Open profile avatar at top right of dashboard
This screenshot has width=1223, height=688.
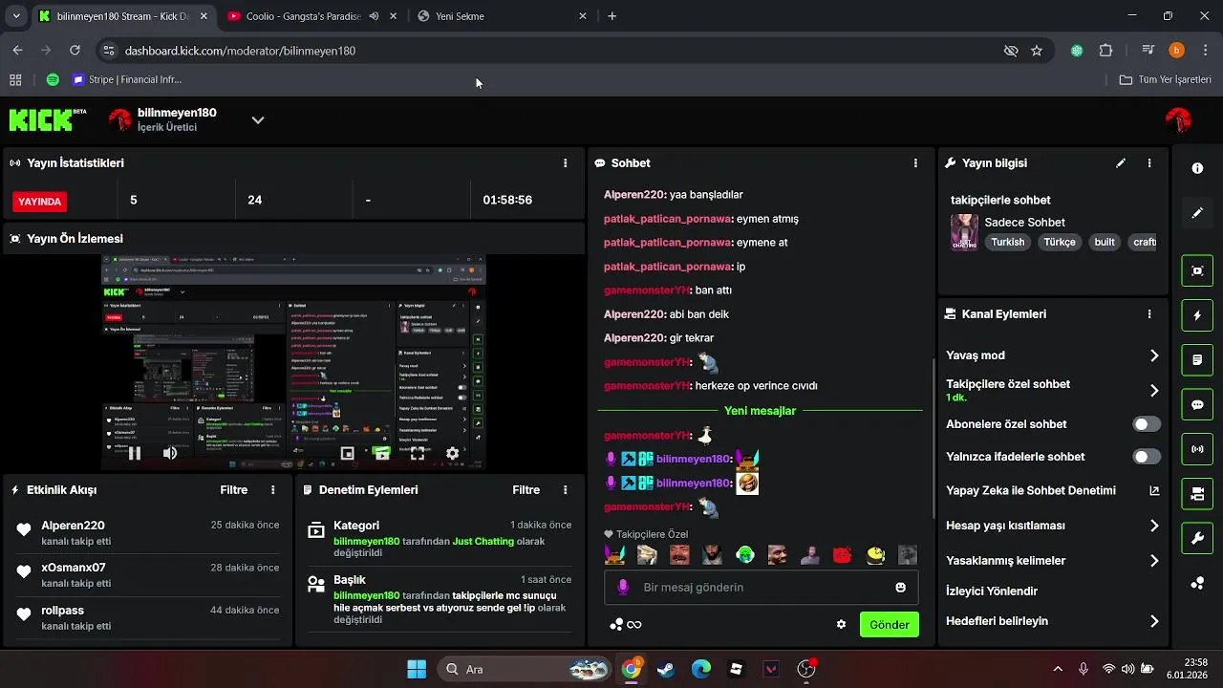(x=1178, y=120)
